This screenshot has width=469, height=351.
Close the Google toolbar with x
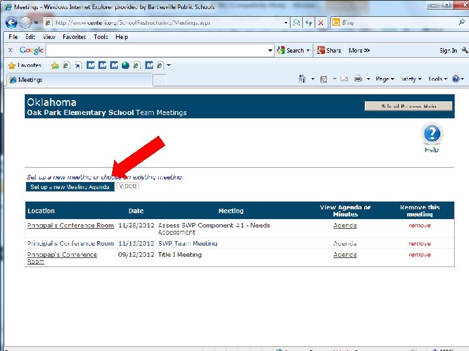point(10,50)
